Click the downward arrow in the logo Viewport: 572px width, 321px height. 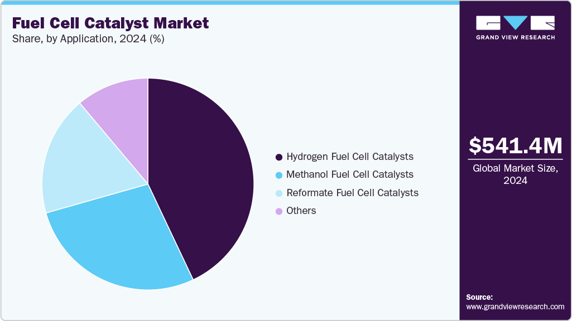pyautogui.click(x=514, y=23)
